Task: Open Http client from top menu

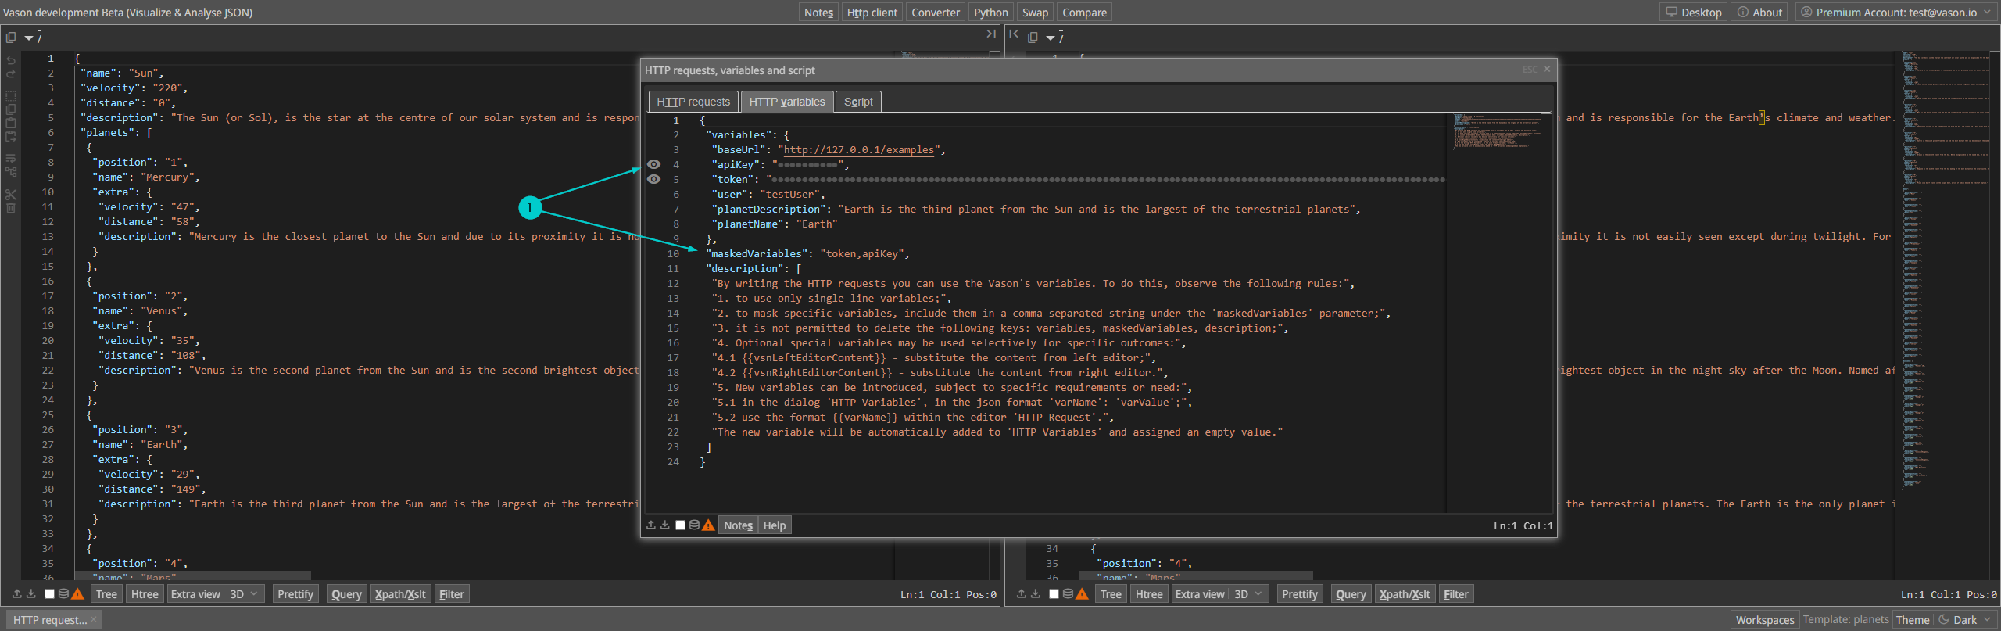Action: [x=872, y=13]
